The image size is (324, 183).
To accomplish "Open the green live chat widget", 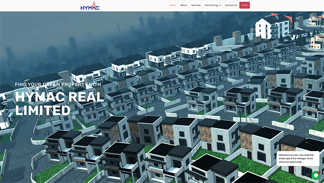I will [x=315, y=175].
